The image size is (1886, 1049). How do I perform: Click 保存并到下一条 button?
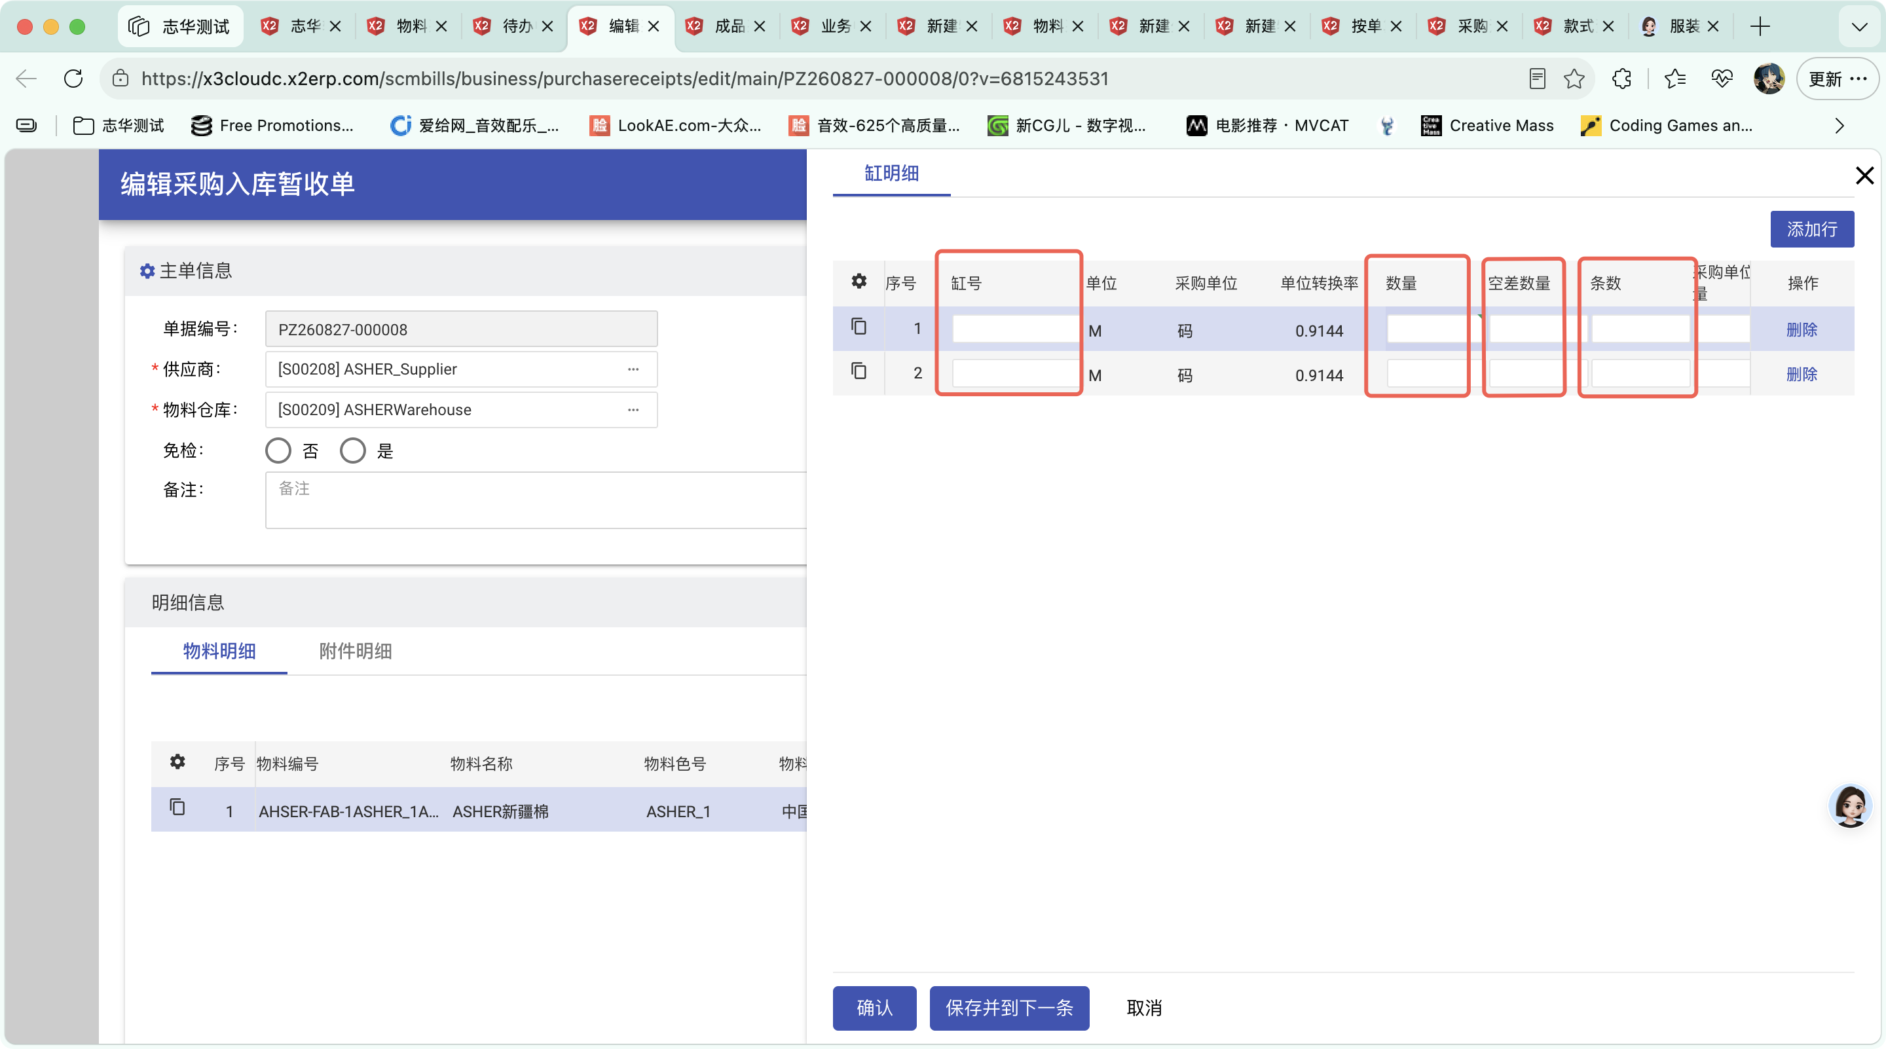[1009, 1007]
